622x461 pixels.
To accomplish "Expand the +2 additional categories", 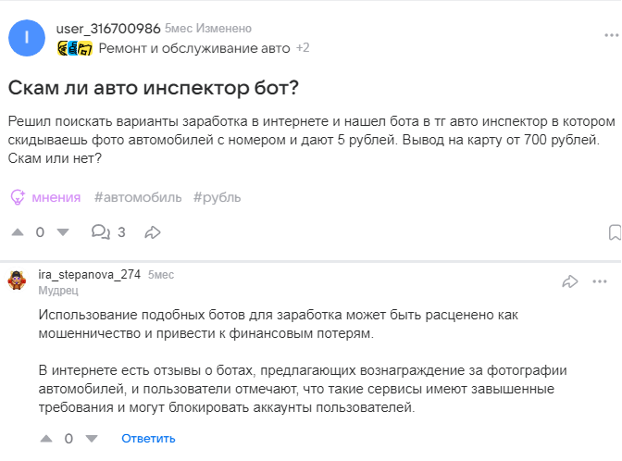I will pyautogui.click(x=303, y=47).
